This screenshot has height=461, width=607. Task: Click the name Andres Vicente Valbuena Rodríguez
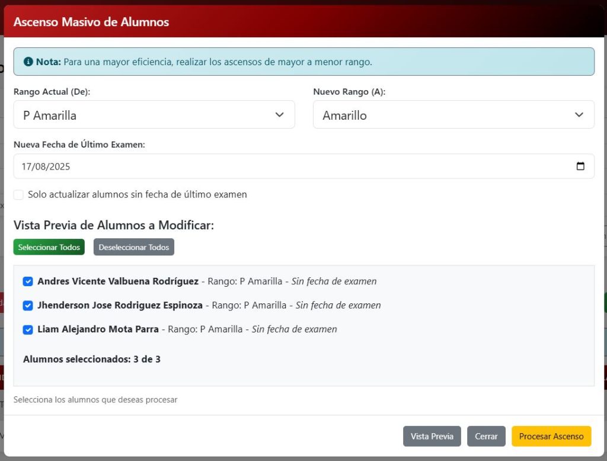click(118, 281)
